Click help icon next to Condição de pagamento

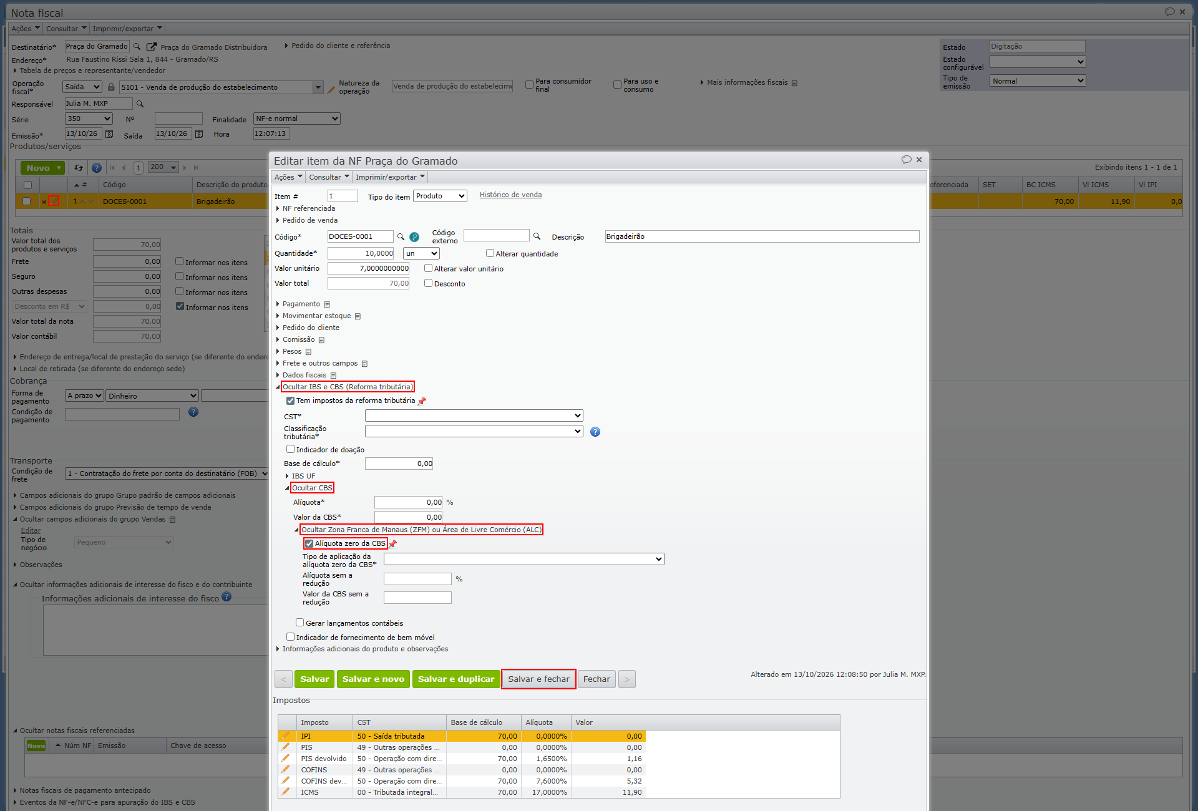193,412
